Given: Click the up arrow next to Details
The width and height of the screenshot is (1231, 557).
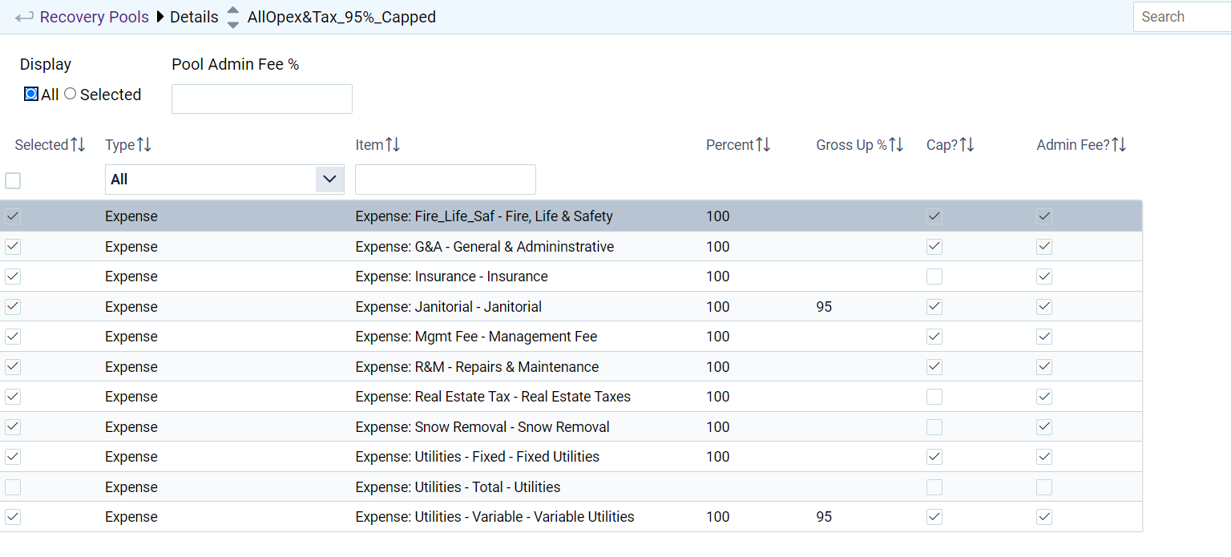Looking at the screenshot, I should [x=232, y=10].
